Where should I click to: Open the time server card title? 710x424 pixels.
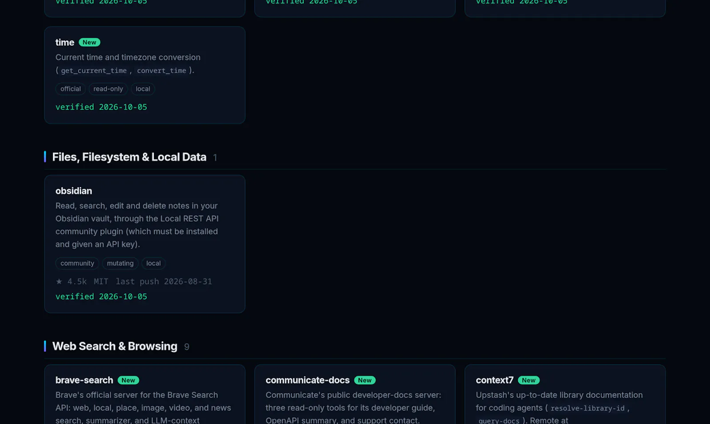click(x=65, y=43)
